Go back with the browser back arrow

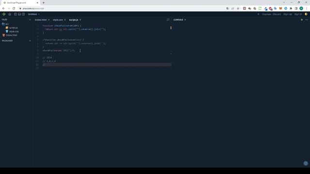[x=3, y=9]
